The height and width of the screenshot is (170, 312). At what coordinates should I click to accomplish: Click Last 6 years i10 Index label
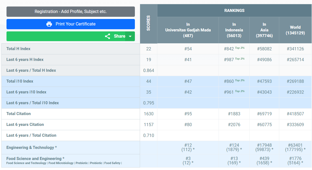pos(26,92)
